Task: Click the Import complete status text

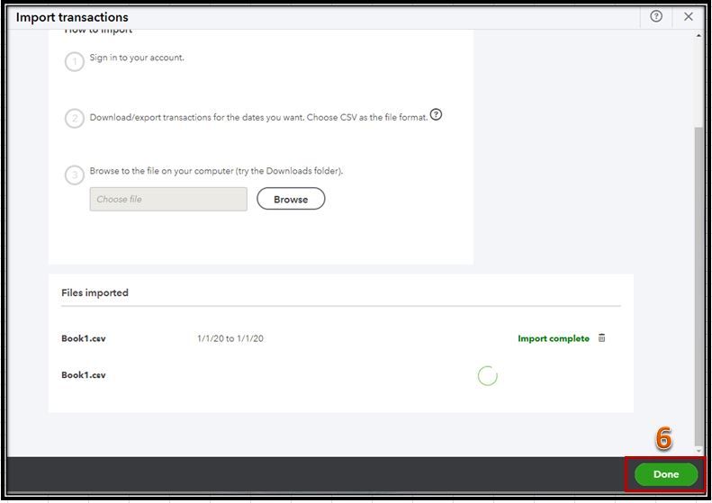Action: click(554, 338)
